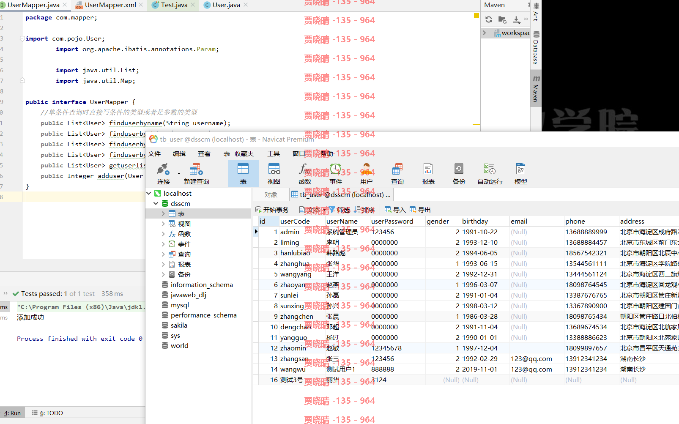The height and width of the screenshot is (424, 679).
Task: Show more Maven toolbar actions chevron
Action: click(x=526, y=19)
